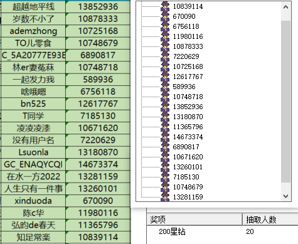Click spreadsheet cell T同学

(33, 116)
